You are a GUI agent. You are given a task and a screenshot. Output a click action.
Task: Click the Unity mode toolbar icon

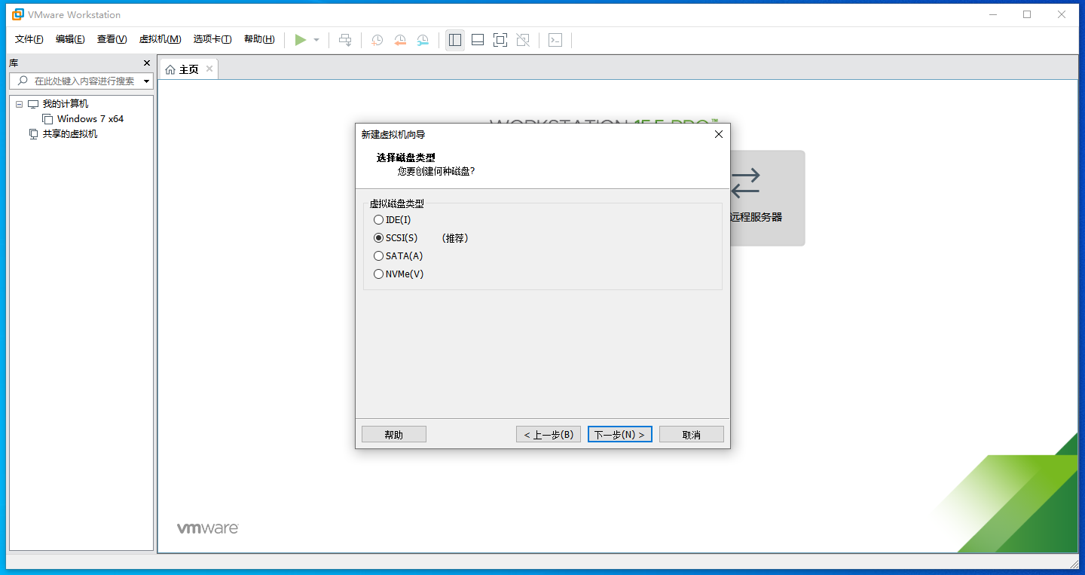point(523,40)
